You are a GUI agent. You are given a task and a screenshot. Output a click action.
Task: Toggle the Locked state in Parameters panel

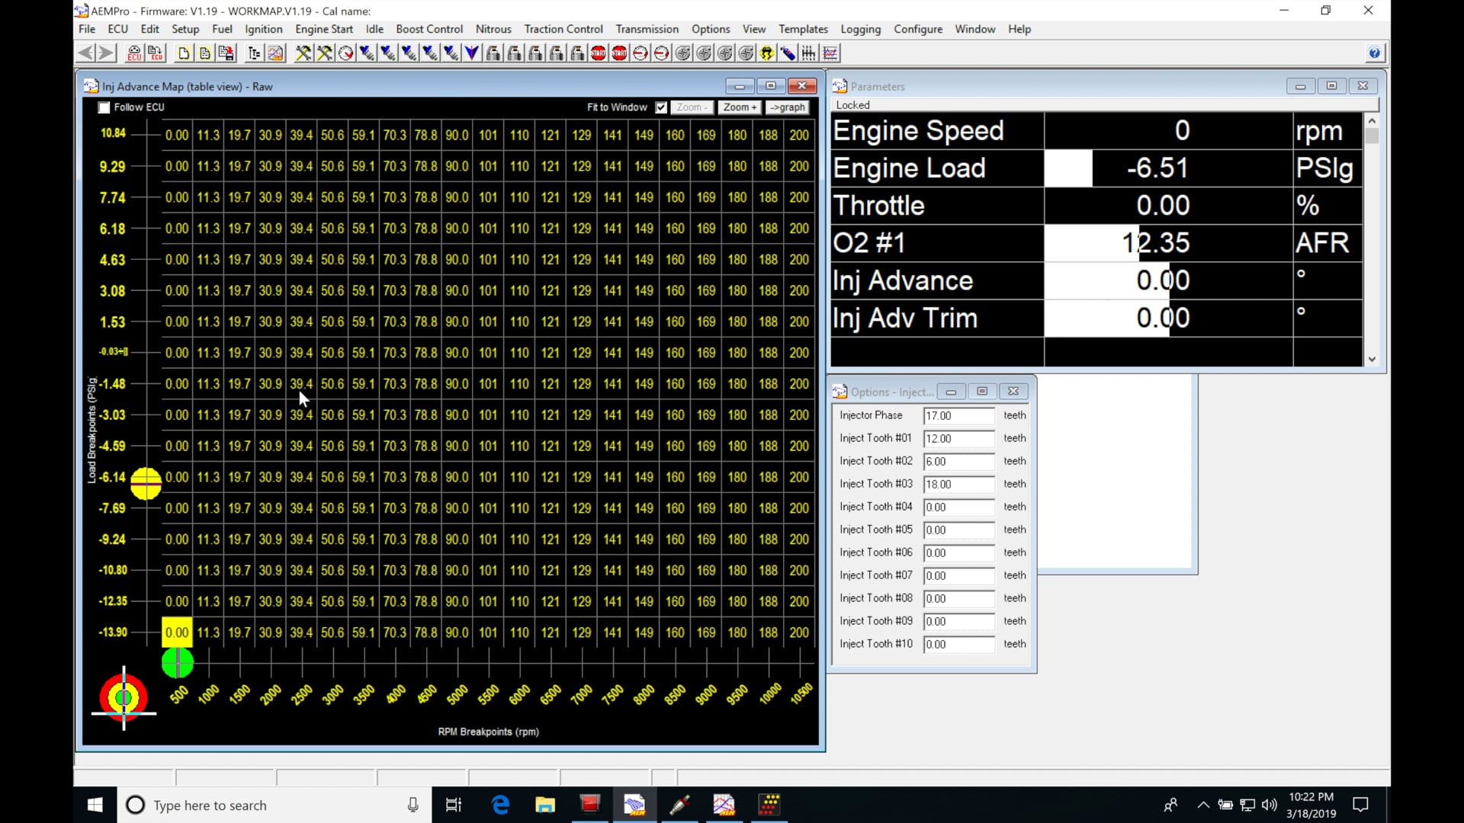(x=852, y=105)
